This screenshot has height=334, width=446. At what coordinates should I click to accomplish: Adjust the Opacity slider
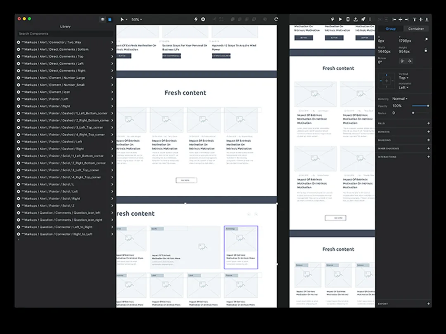click(420, 106)
